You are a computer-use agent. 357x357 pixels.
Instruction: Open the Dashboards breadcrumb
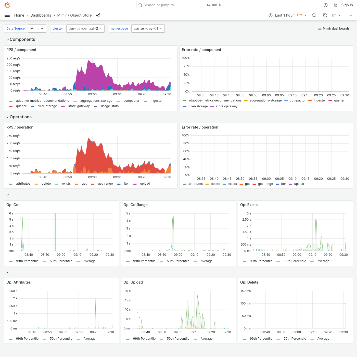coord(41,15)
